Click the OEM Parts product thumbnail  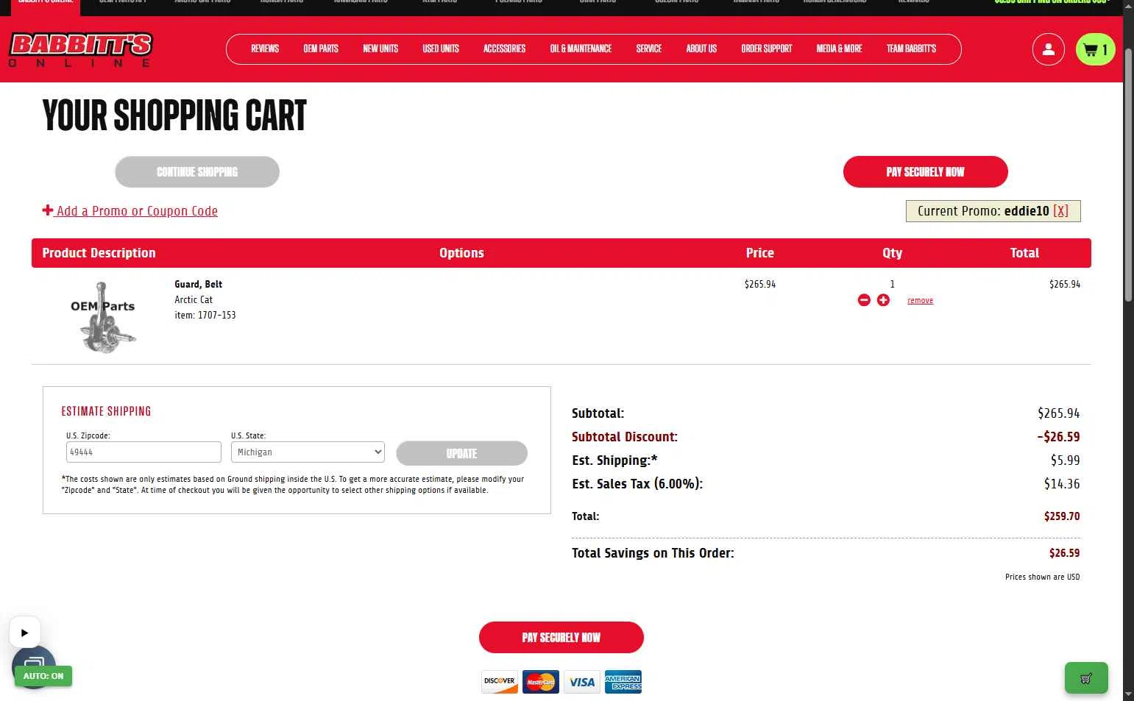[103, 316]
